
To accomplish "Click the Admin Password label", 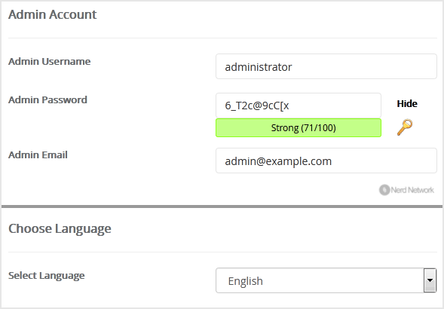I will point(47,100).
